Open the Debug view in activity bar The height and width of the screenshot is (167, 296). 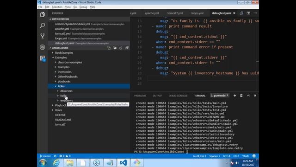(x=43, y=47)
